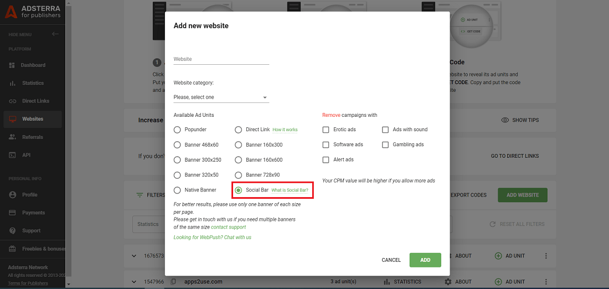Image resolution: width=609 pixels, height=289 pixels.
Task: Click the Cancel button
Action: (391, 260)
